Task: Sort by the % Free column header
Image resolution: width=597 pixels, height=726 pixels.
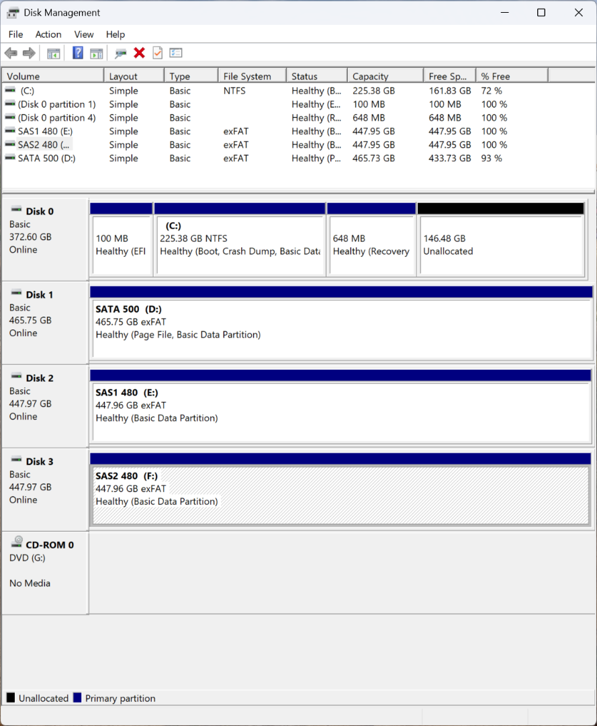Action: point(512,76)
